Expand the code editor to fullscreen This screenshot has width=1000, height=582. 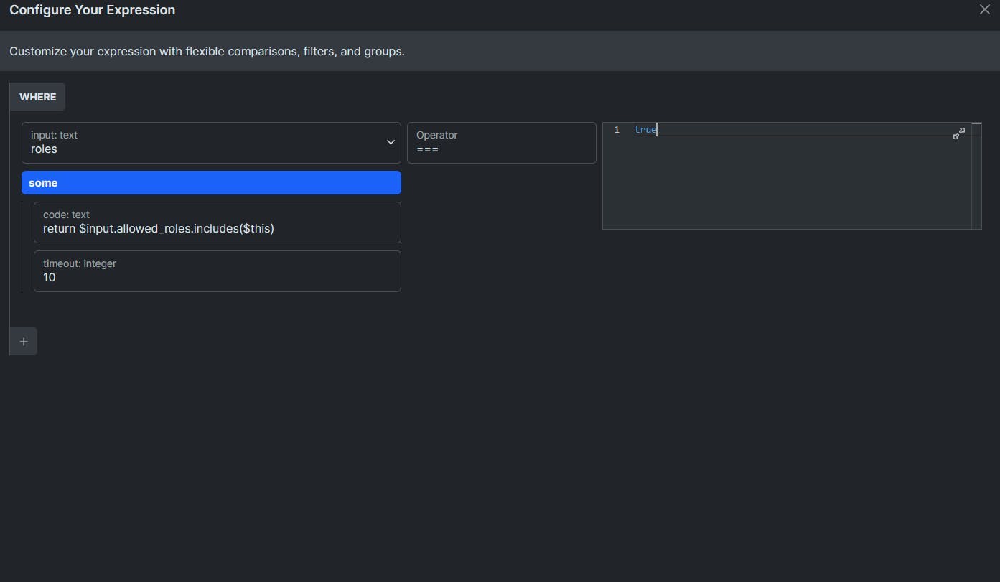click(x=958, y=134)
